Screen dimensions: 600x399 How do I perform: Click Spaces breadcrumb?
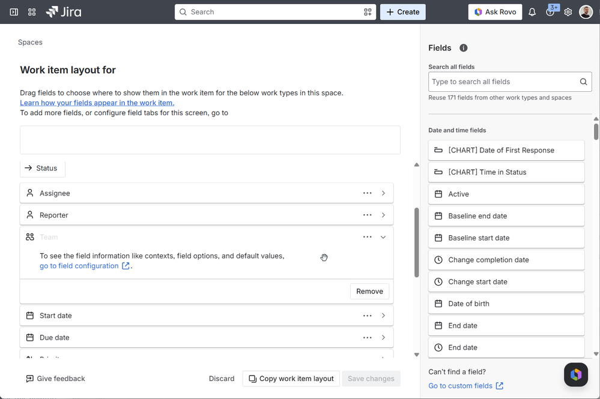click(x=30, y=42)
